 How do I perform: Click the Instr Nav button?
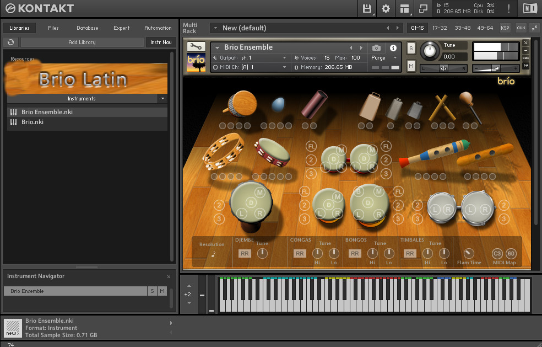point(161,42)
